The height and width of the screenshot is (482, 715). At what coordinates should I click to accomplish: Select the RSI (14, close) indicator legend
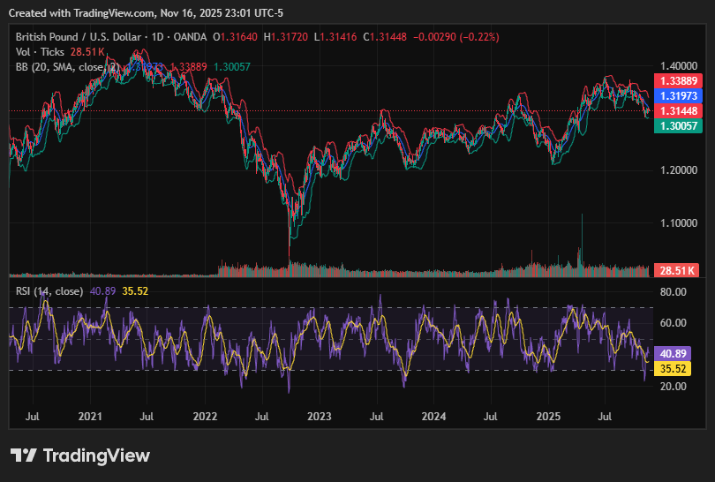pyautogui.click(x=50, y=290)
